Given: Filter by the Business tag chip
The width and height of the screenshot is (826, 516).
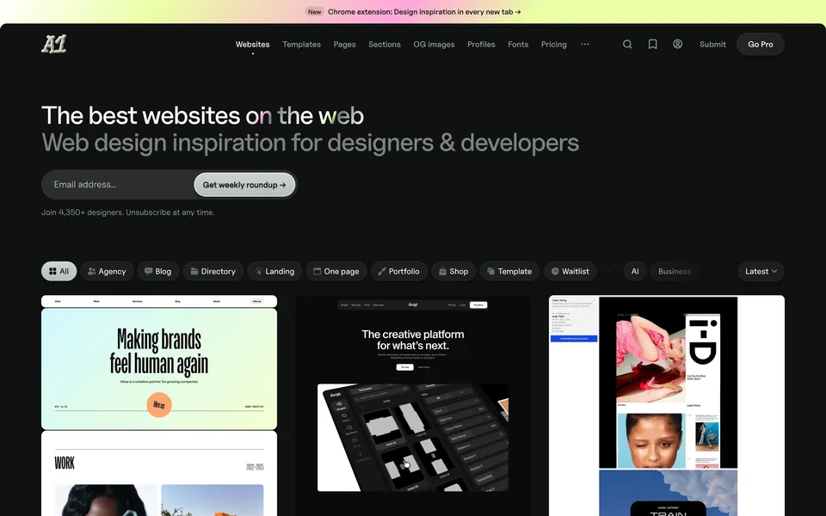Looking at the screenshot, I should 675,271.
